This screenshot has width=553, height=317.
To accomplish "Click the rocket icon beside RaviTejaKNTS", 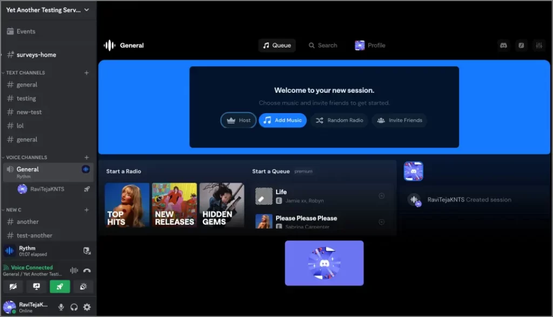I will click(87, 189).
